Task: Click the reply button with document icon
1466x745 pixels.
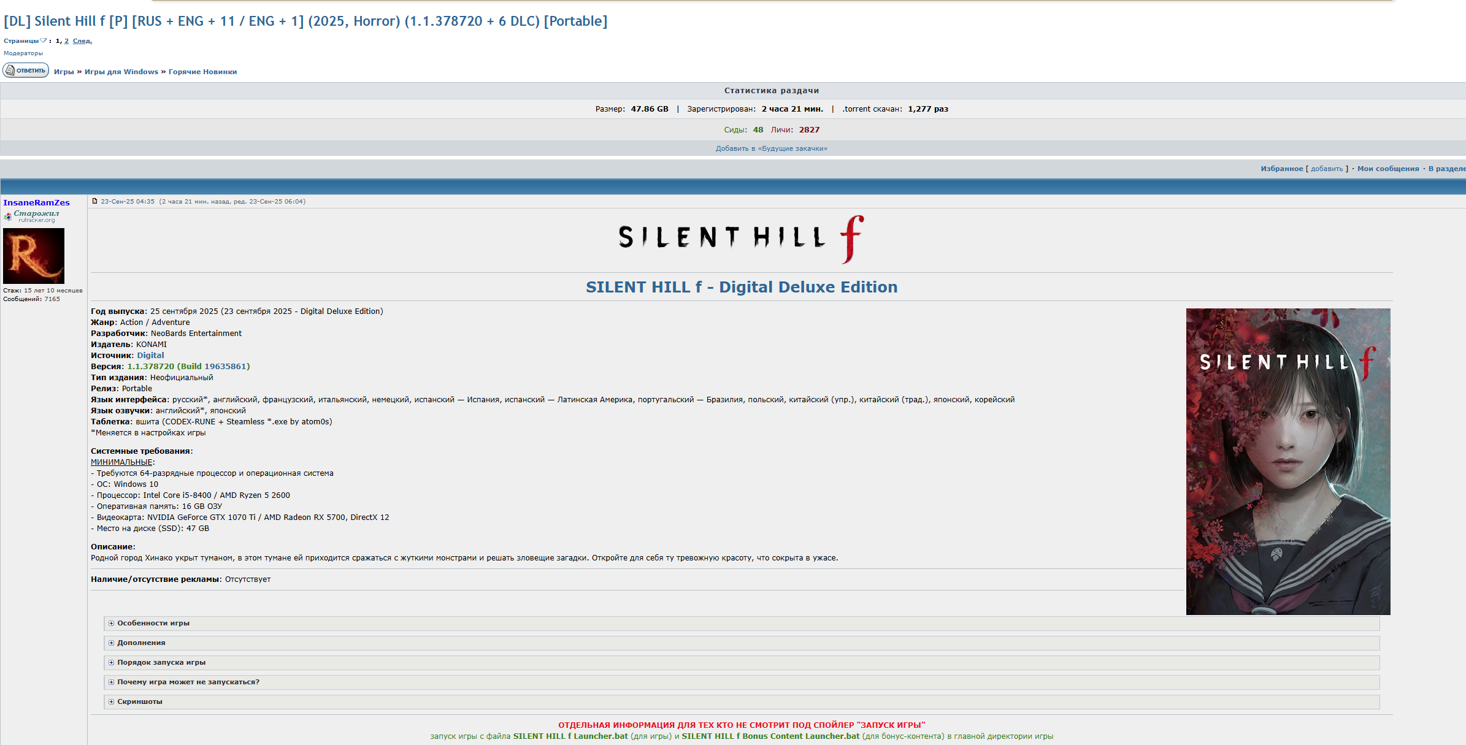Action: 26,71
